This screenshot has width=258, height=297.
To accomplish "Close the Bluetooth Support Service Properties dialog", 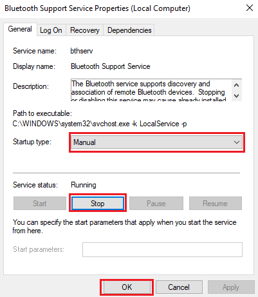I will (250, 8).
